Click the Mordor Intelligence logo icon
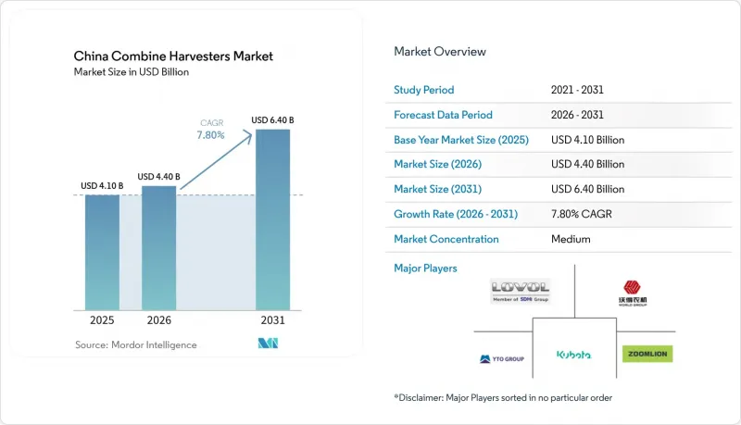This screenshot has height=425, width=741. tap(268, 344)
